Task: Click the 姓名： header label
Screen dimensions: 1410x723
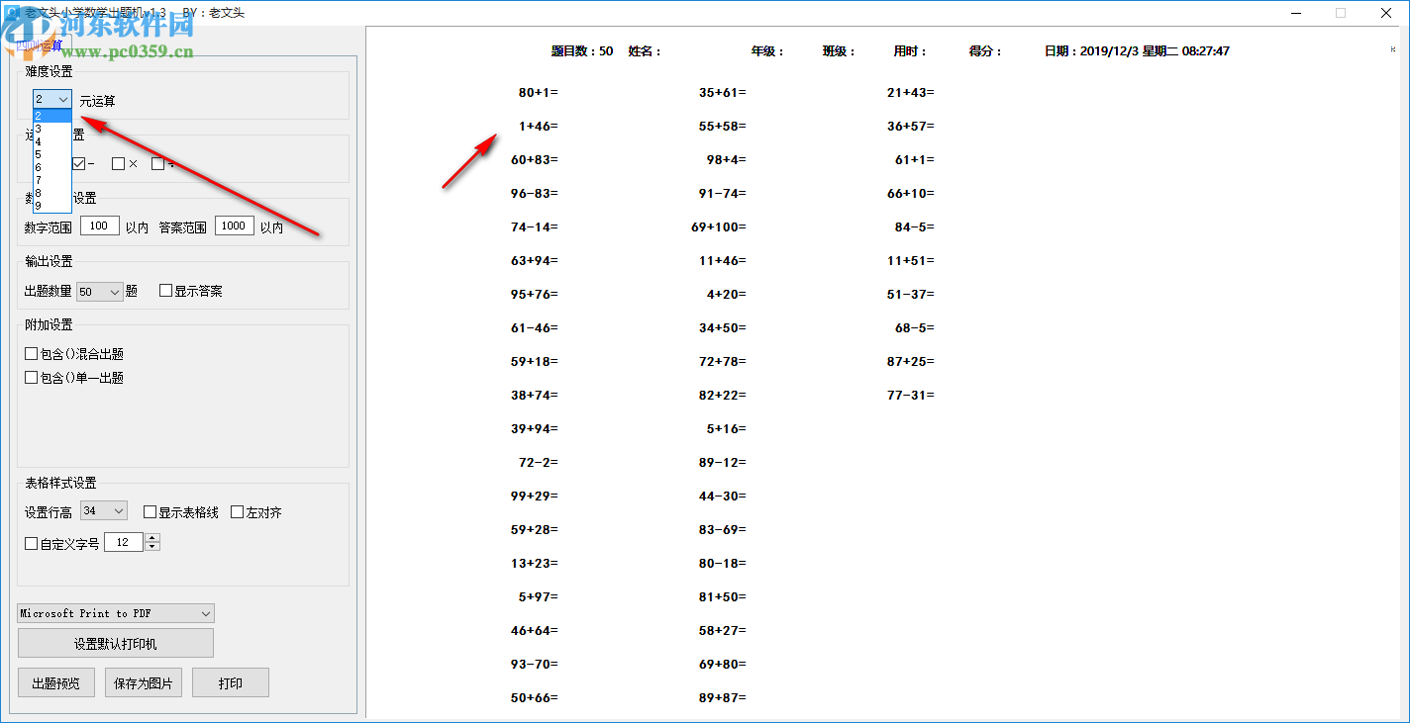Action: point(645,51)
